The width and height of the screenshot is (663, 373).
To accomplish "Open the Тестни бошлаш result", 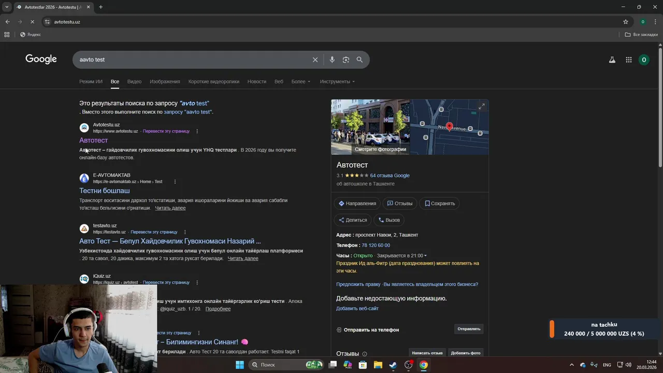I will [x=104, y=191].
